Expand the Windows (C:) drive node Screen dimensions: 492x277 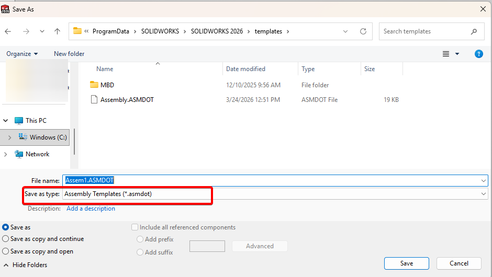pyautogui.click(x=10, y=137)
